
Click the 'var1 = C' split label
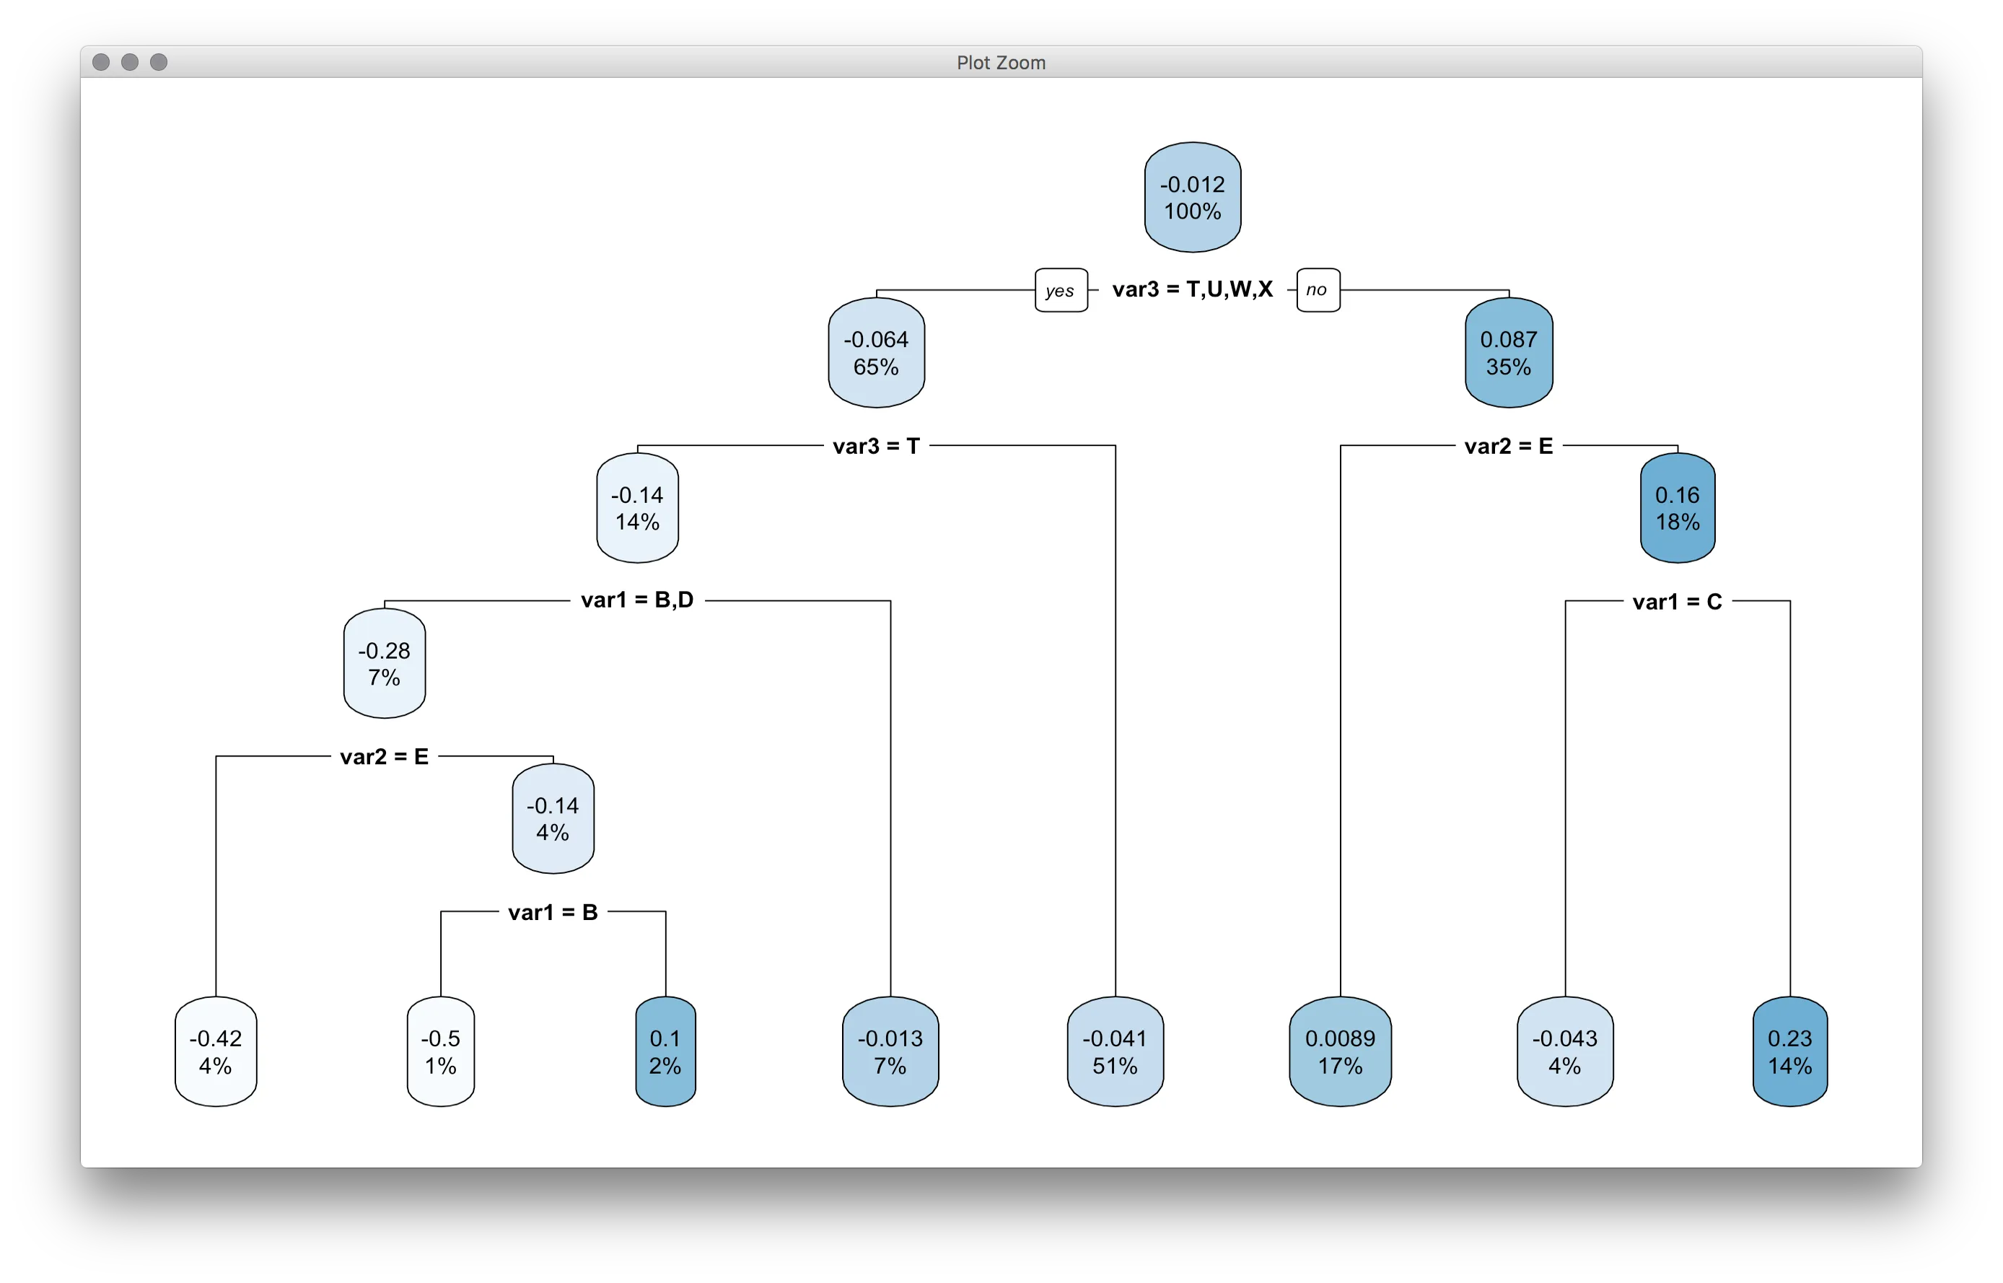1677,602
